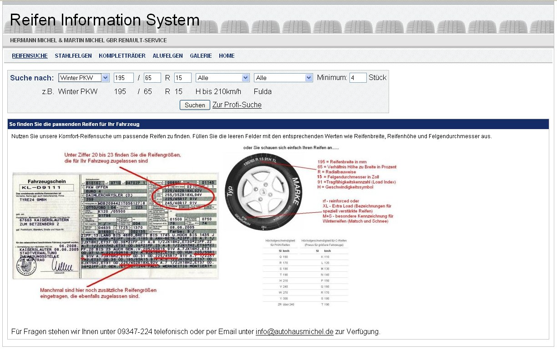This screenshot has height=350, width=557.
Task: Click the Minimum quantity field
Action: (x=358, y=78)
